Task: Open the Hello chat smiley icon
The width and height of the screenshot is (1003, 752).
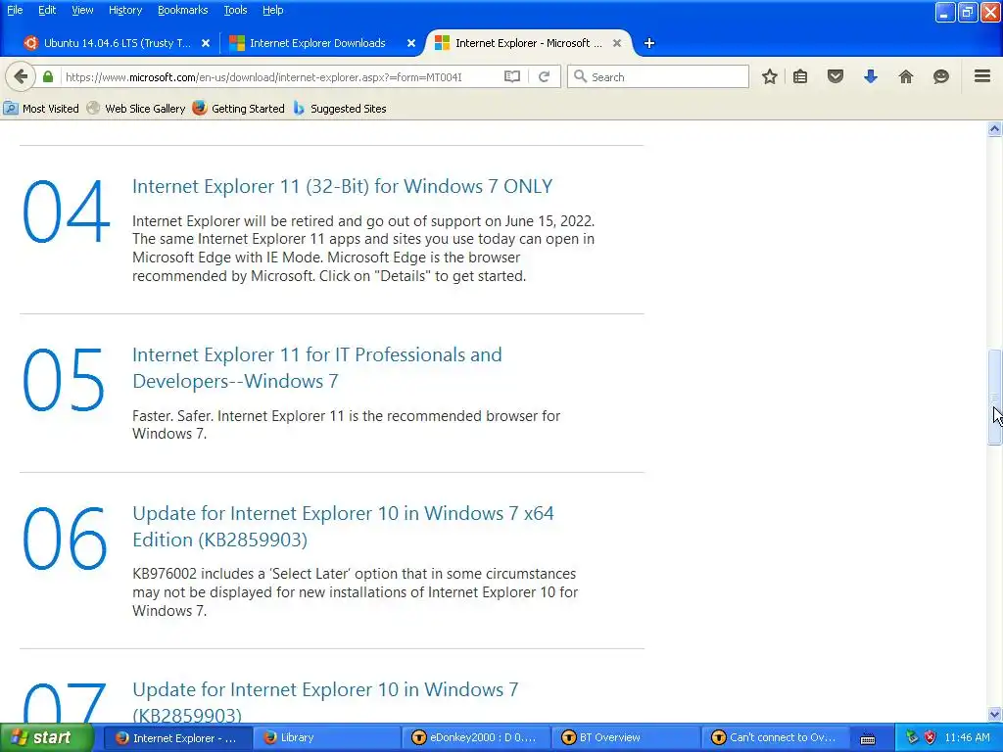Action: [941, 76]
